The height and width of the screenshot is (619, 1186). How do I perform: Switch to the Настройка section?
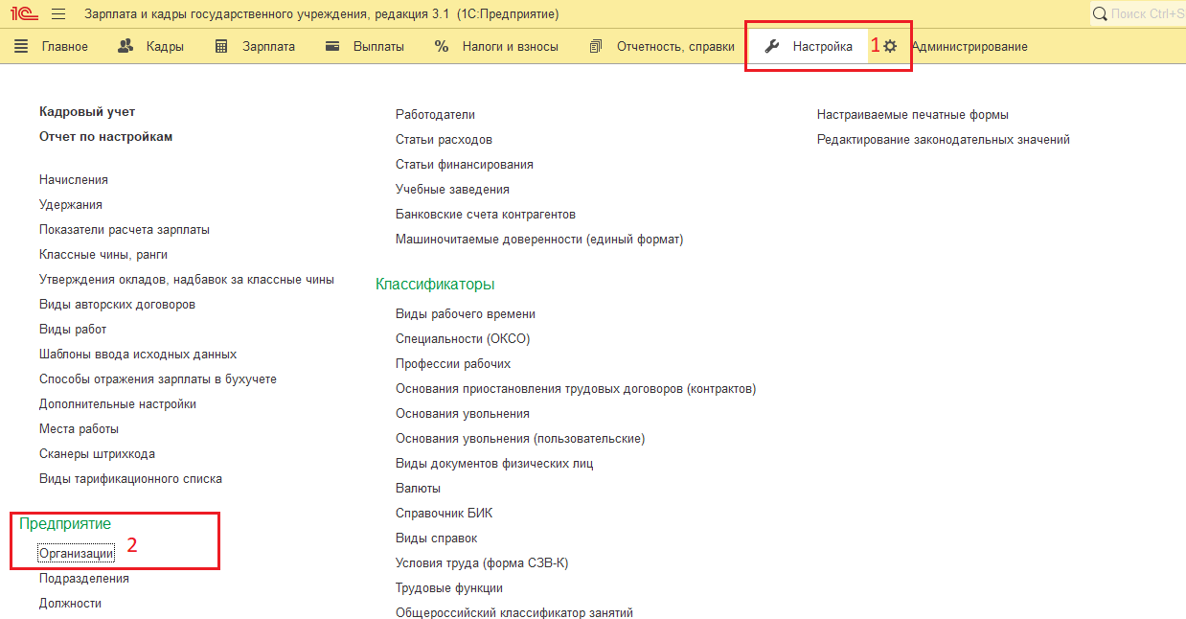coord(822,46)
